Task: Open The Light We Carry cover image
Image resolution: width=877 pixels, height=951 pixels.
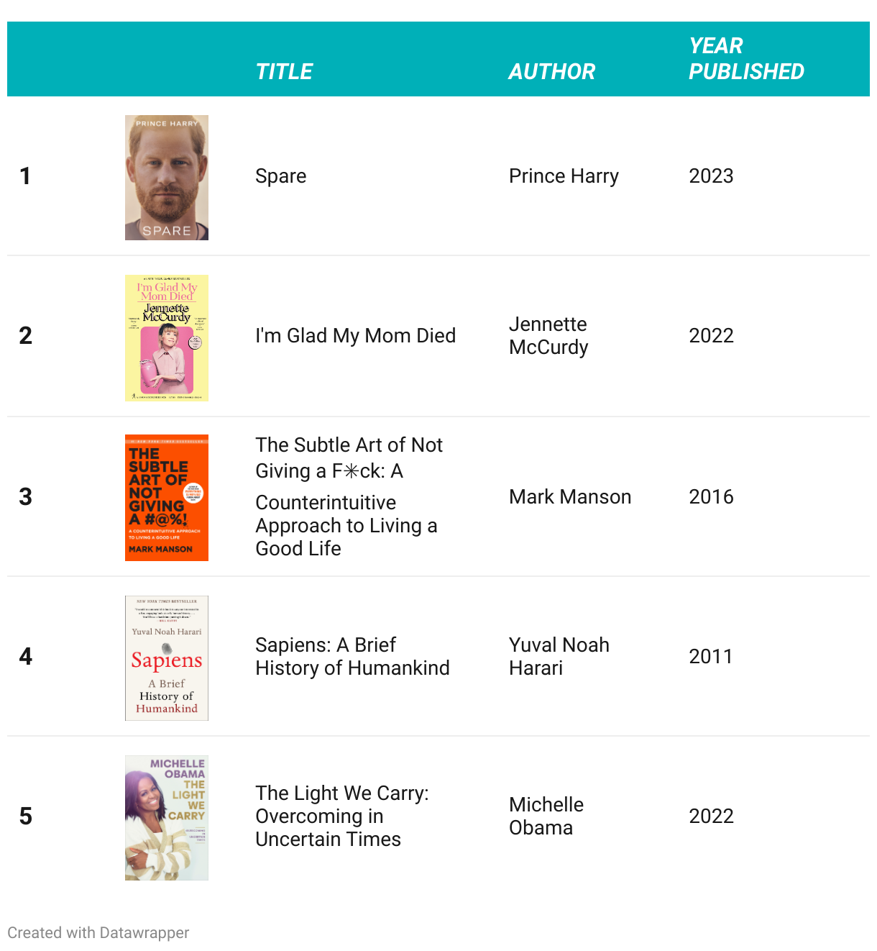Action: [x=167, y=818]
